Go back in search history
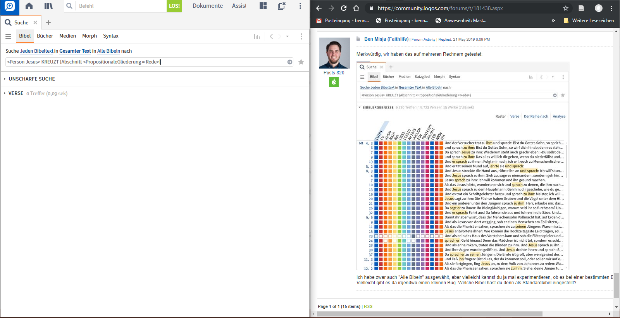620x318 pixels. pos(271,36)
